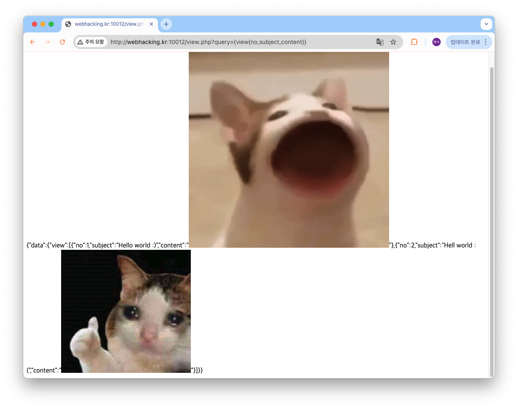Image resolution: width=518 pixels, height=409 pixels.
Task: Select the webhacking.kr:10012/view.php tab
Action: pos(110,24)
